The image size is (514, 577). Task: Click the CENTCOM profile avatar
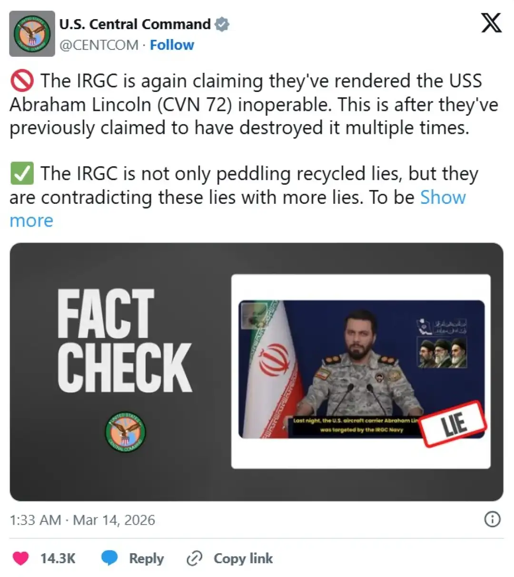(x=32, y=33)
